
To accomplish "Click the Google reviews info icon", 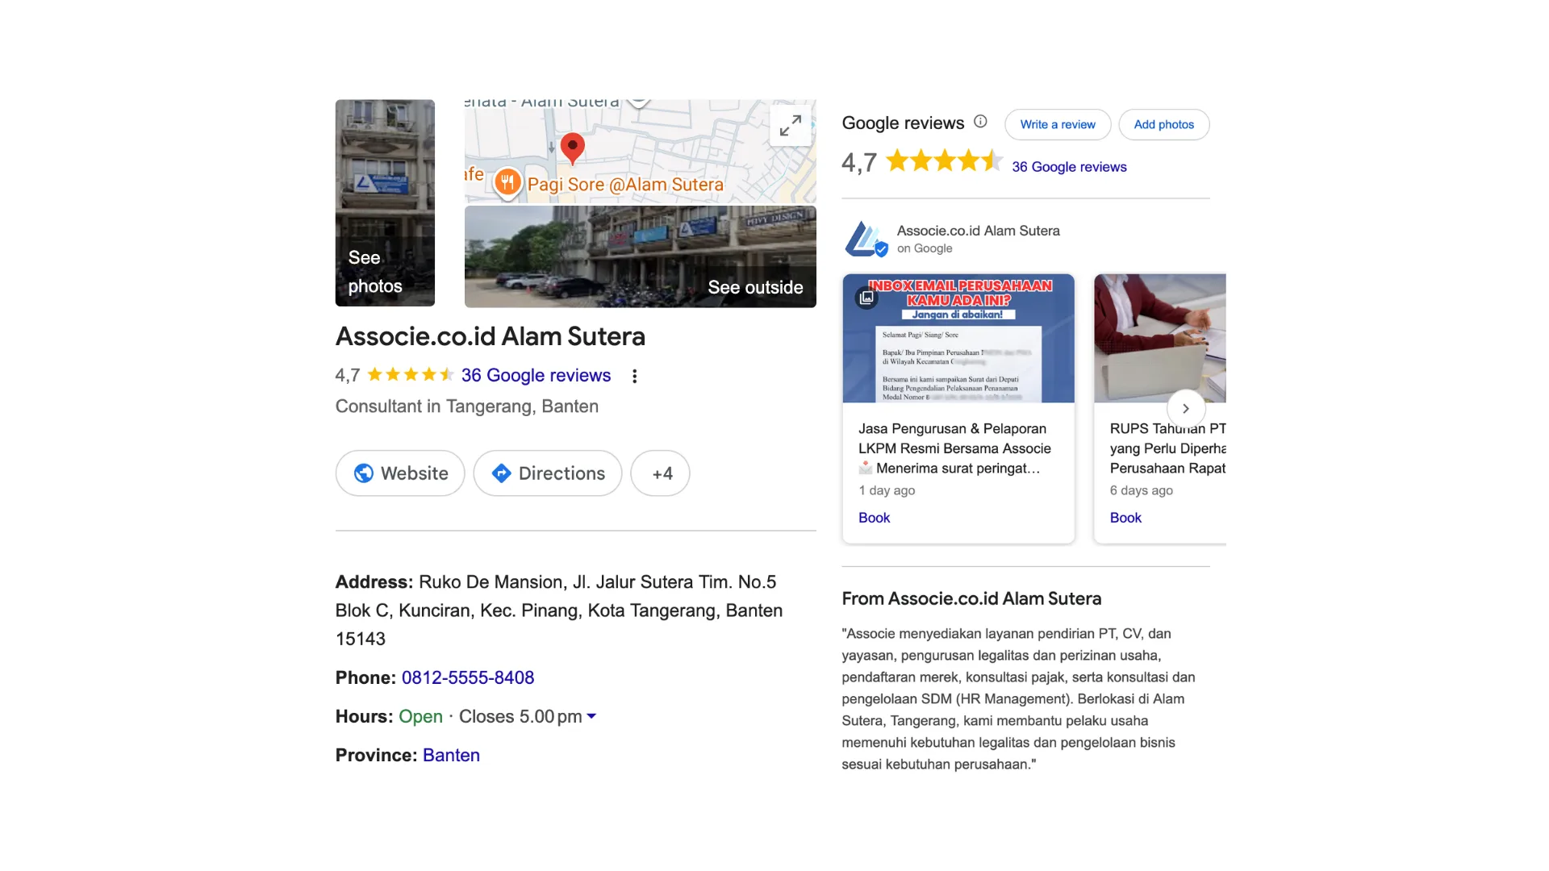I will [x=980, y=122].
